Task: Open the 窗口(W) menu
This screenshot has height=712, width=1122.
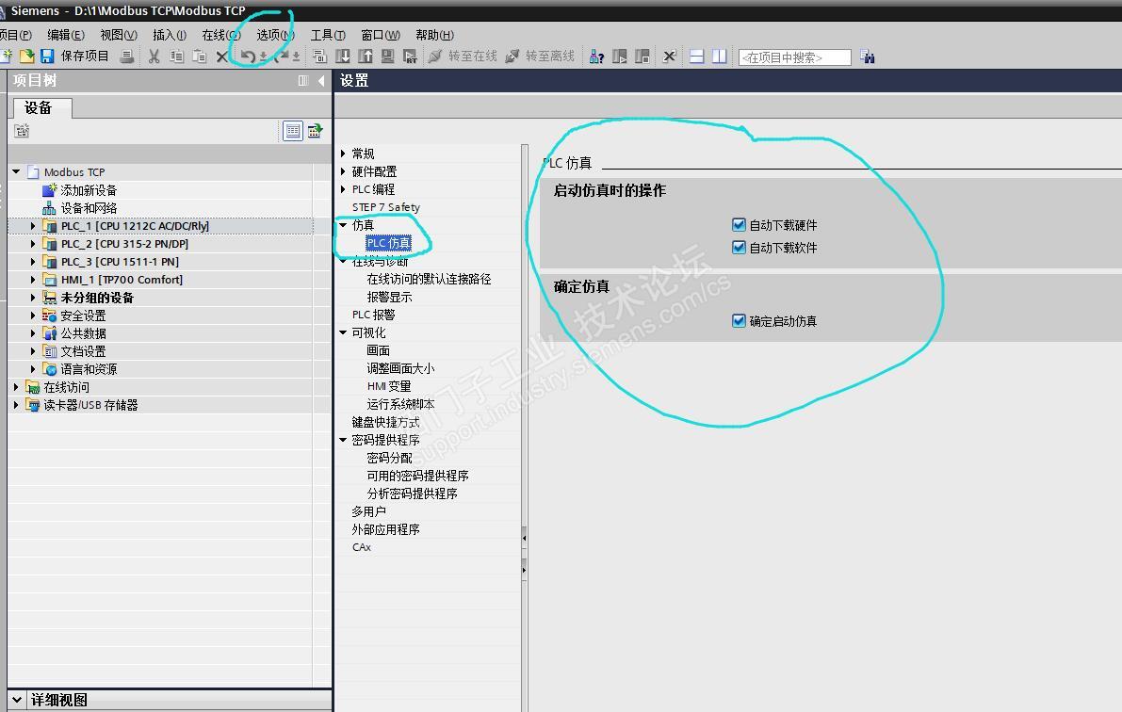Action: click(381, 35)
